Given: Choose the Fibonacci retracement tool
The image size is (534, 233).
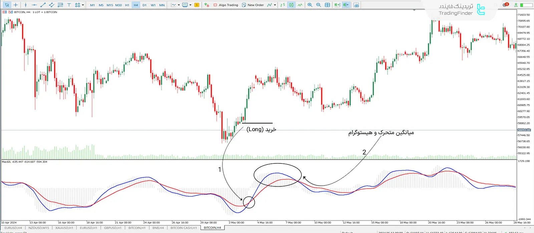Looking at the screenshot, I should pyautogui.click(x=60, y=5).
